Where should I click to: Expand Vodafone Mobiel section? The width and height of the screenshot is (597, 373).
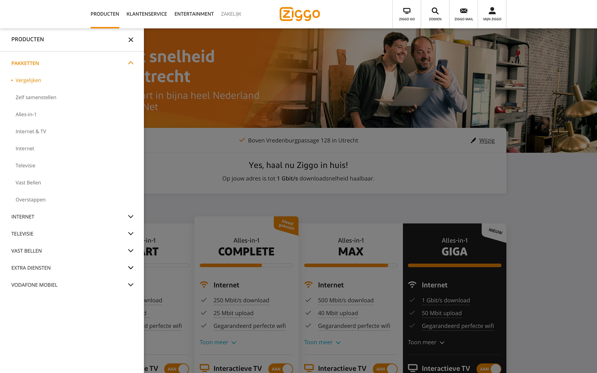point(131,285)
